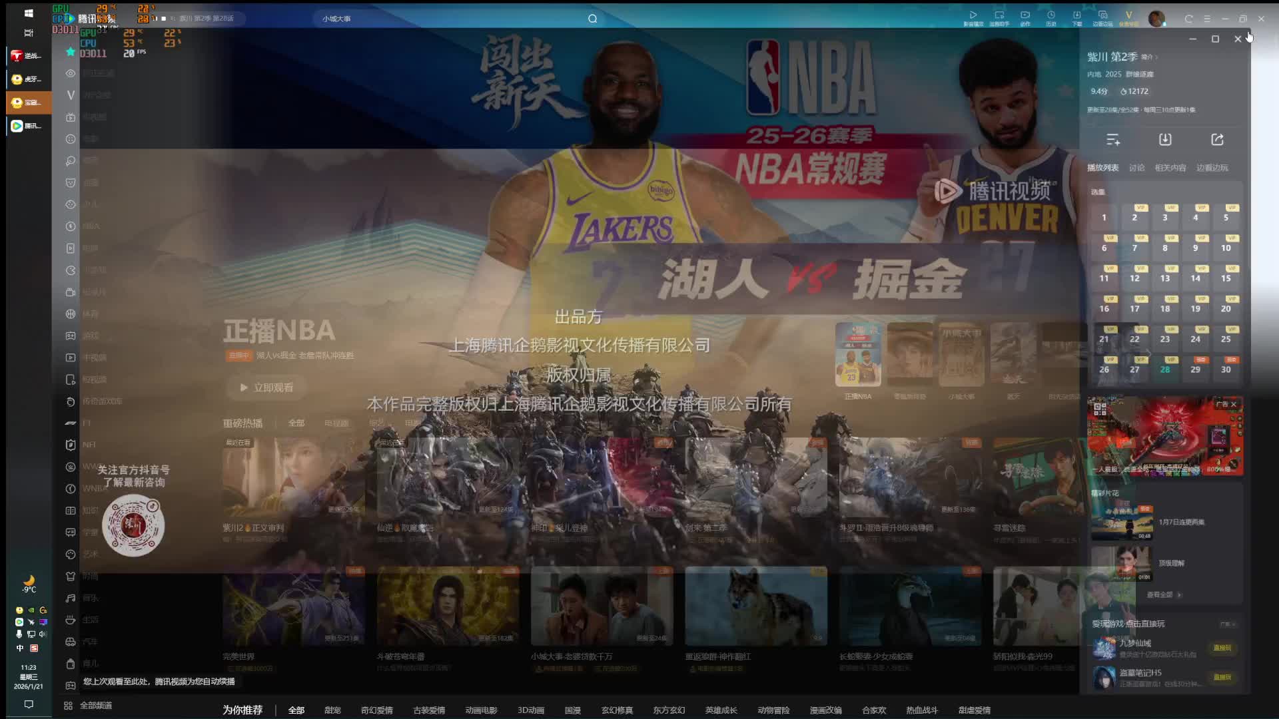Expand the 简介 intro chevron beside title
This screenshot has width=1279, height=719.
1150,57
